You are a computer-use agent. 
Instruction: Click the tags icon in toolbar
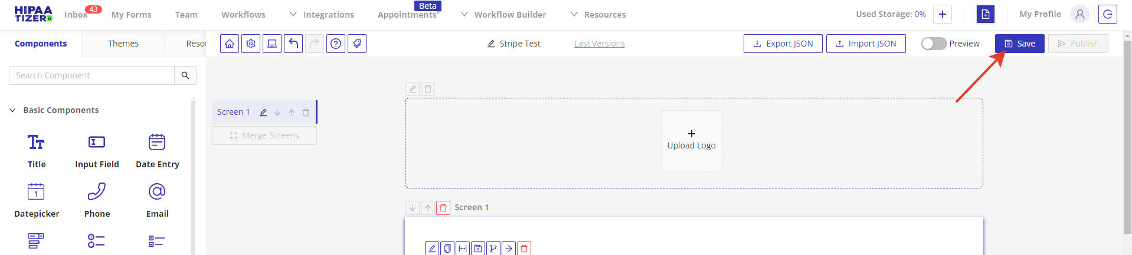(357, 44)
